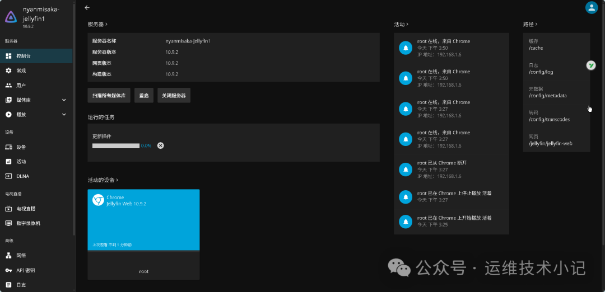Click the 播放 play circle icon

[x=8, y=115]
